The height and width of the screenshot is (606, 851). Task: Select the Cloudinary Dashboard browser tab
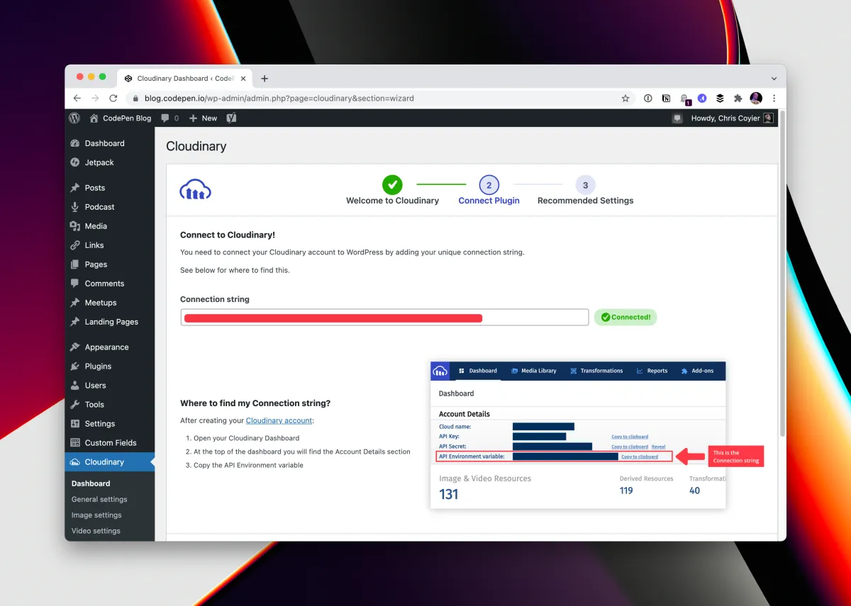[186, 79]
